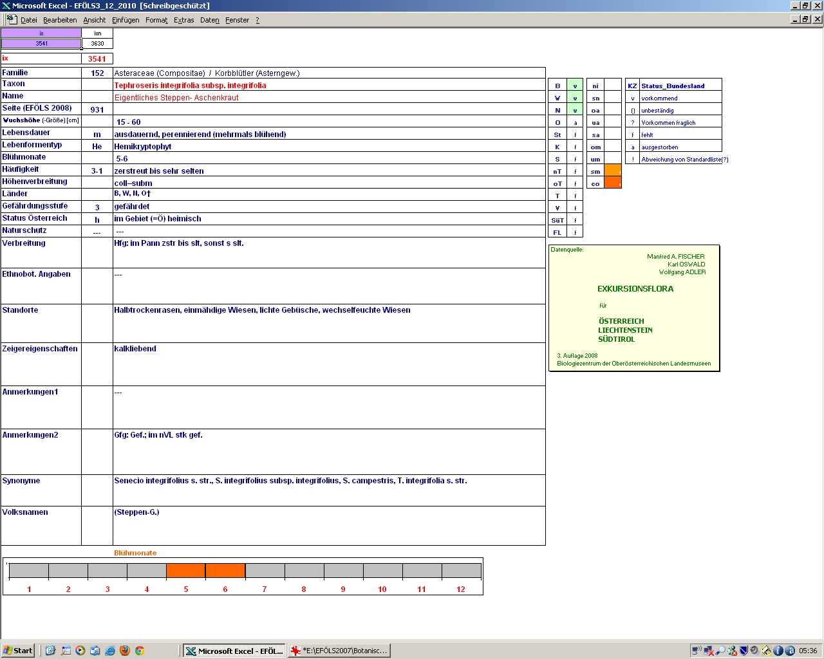824x659 pixels.
Task: Click the orange cell next to co
Action: click(613, 183)
